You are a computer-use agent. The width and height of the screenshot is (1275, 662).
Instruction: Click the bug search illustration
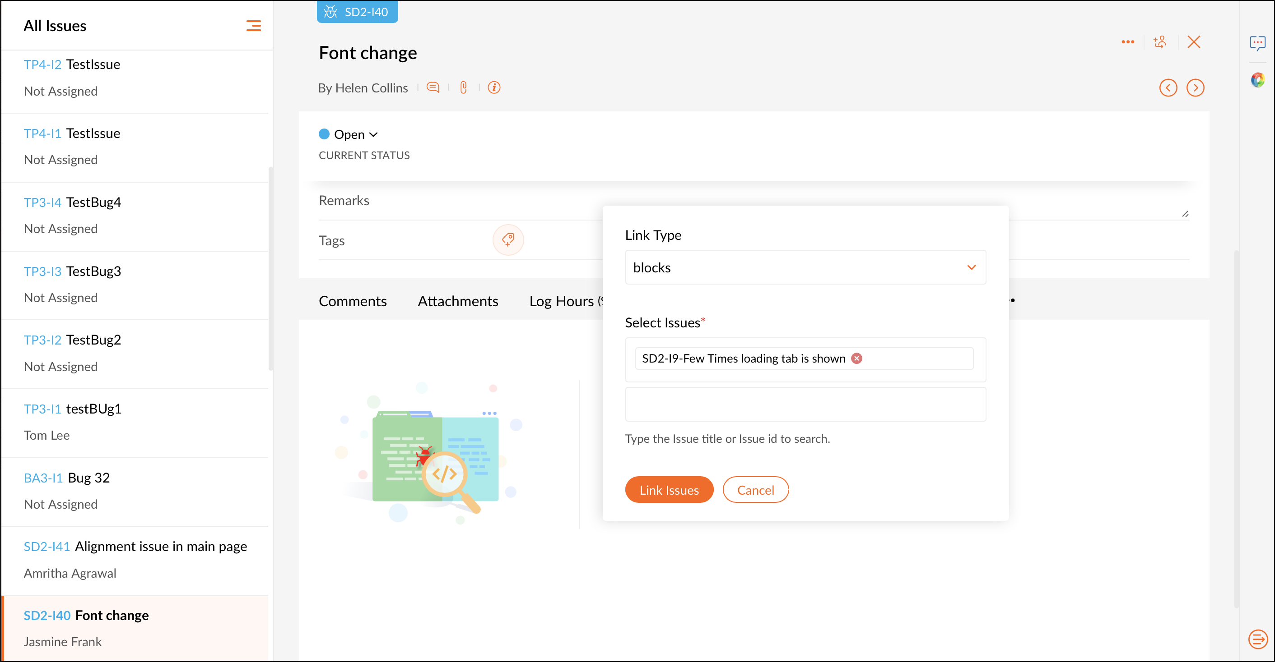(431, 453)
